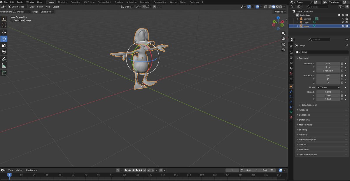Toggle the gizmo display button

(x=249, y=7)
